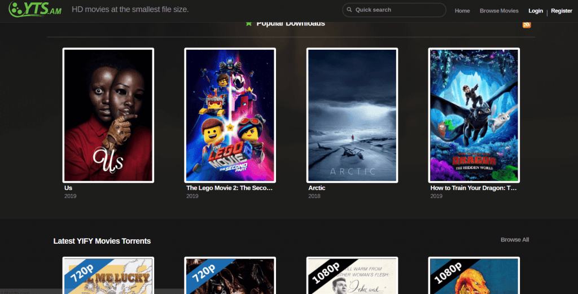Image resolution: width=578 pixels, height=294 pixels.
Task: Click the Login link
Action: point(535,11)
